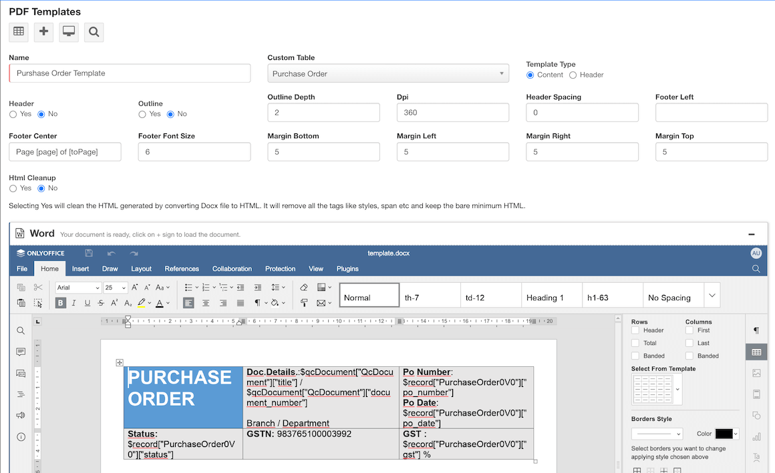775x473 pixels.
Task: Expand the paragraph styles gallery
Action: [x=712, y=296]
